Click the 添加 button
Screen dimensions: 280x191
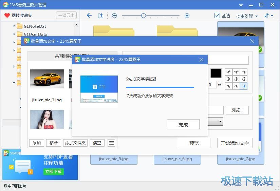37,143
